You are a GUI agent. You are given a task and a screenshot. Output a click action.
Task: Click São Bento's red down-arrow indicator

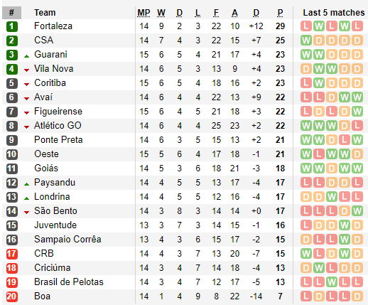click(27, 213)
